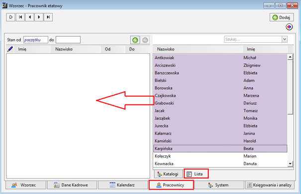
Task: Open the Pracownicy tab
Action: pyautogui.click(x=171, y=185)
